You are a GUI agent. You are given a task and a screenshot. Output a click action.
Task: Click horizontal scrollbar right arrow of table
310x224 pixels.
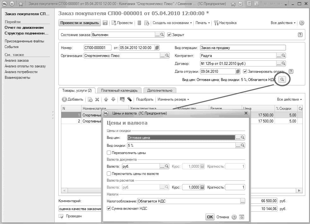point(299,190)
